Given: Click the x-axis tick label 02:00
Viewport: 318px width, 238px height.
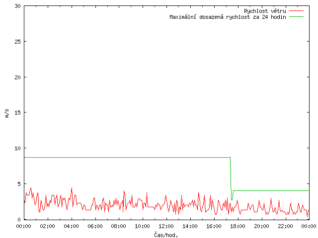Looking at the screenshot, I should [48, 226].
